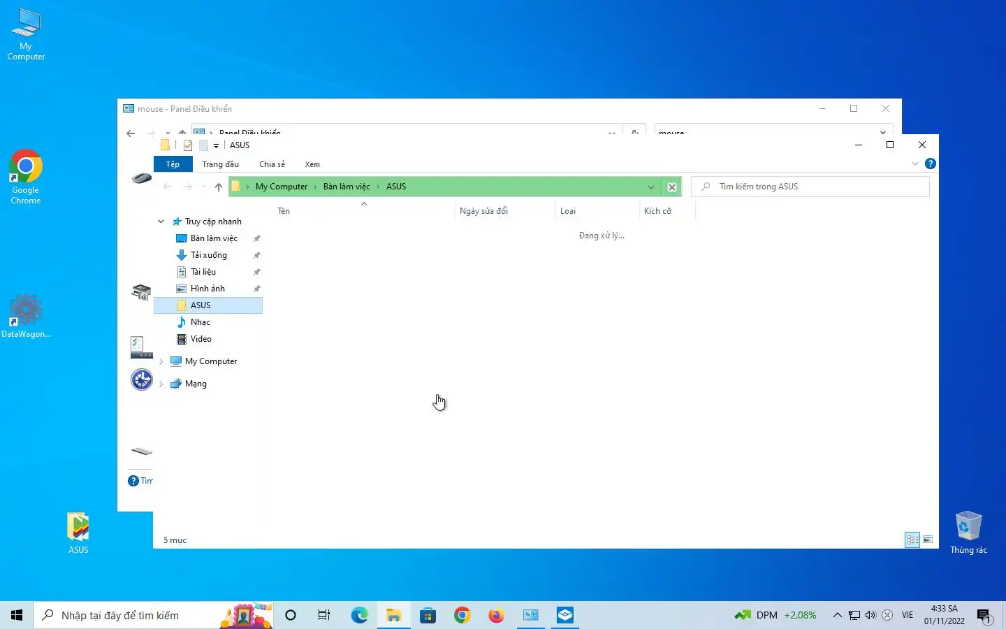Open the address bar history dropdown
The height and width of the screenshot is (629, 1006).
point(650,187)
